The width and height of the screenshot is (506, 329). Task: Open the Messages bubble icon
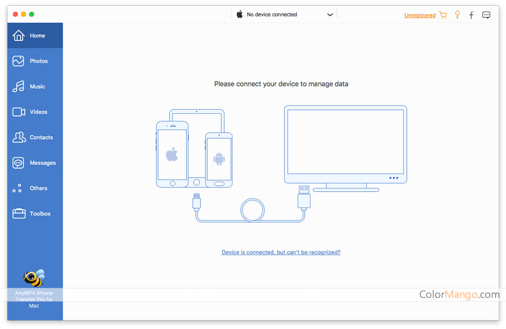pos(18,163)
